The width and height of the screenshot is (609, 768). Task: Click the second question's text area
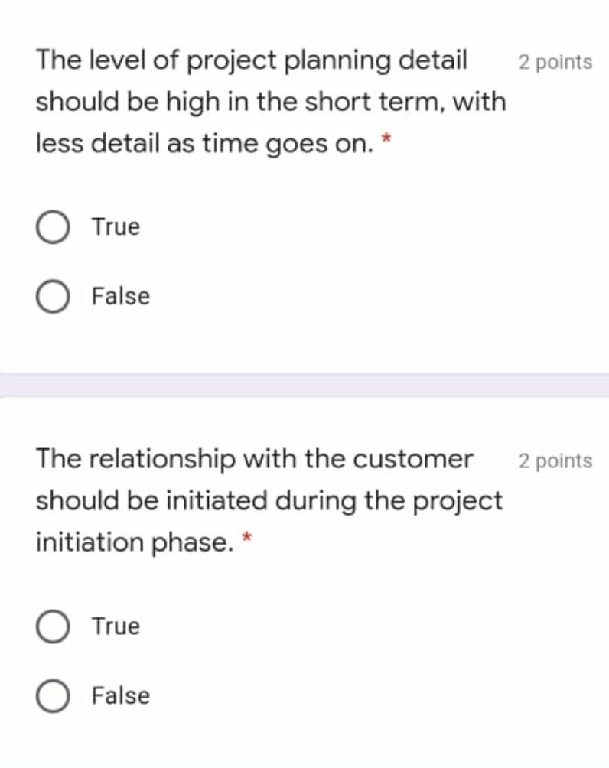tap(252, 500)
